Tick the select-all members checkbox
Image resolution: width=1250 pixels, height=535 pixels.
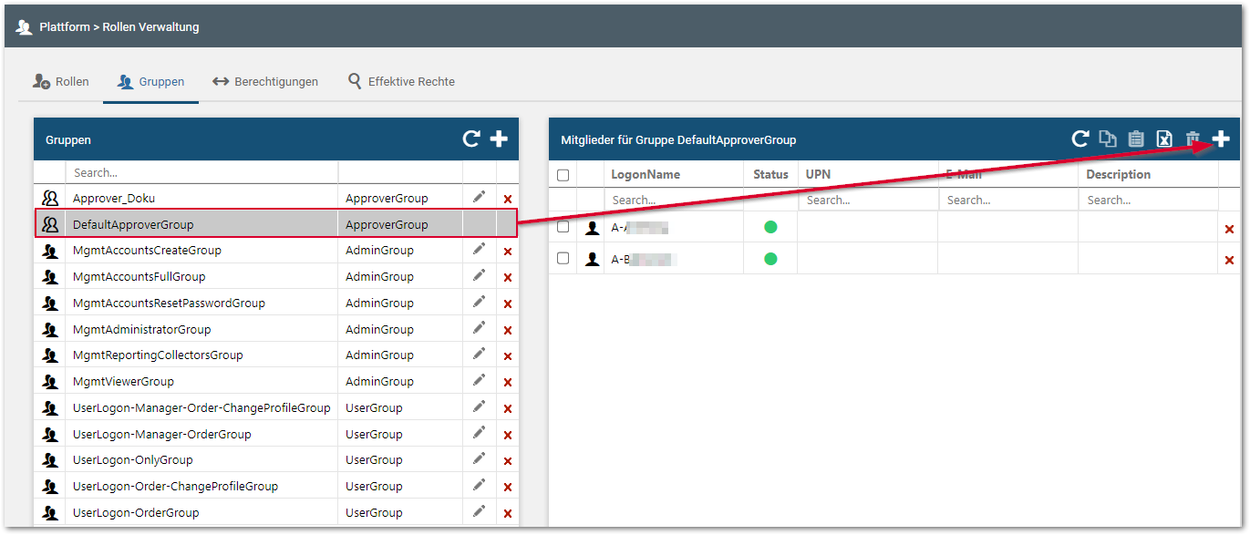click(x=563, y=175)
